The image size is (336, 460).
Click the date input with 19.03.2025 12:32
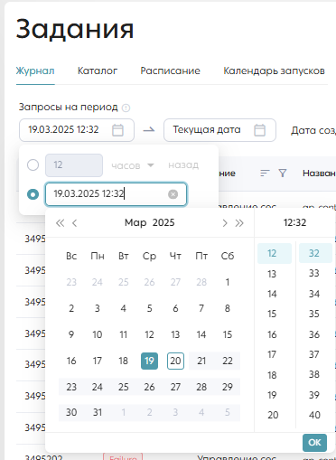[x=116, y=194]
